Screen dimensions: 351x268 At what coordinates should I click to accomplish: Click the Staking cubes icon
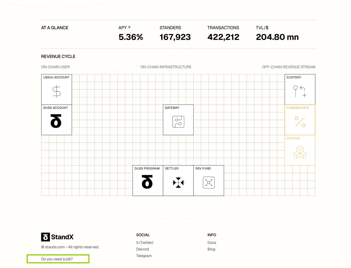coord(300,152)
